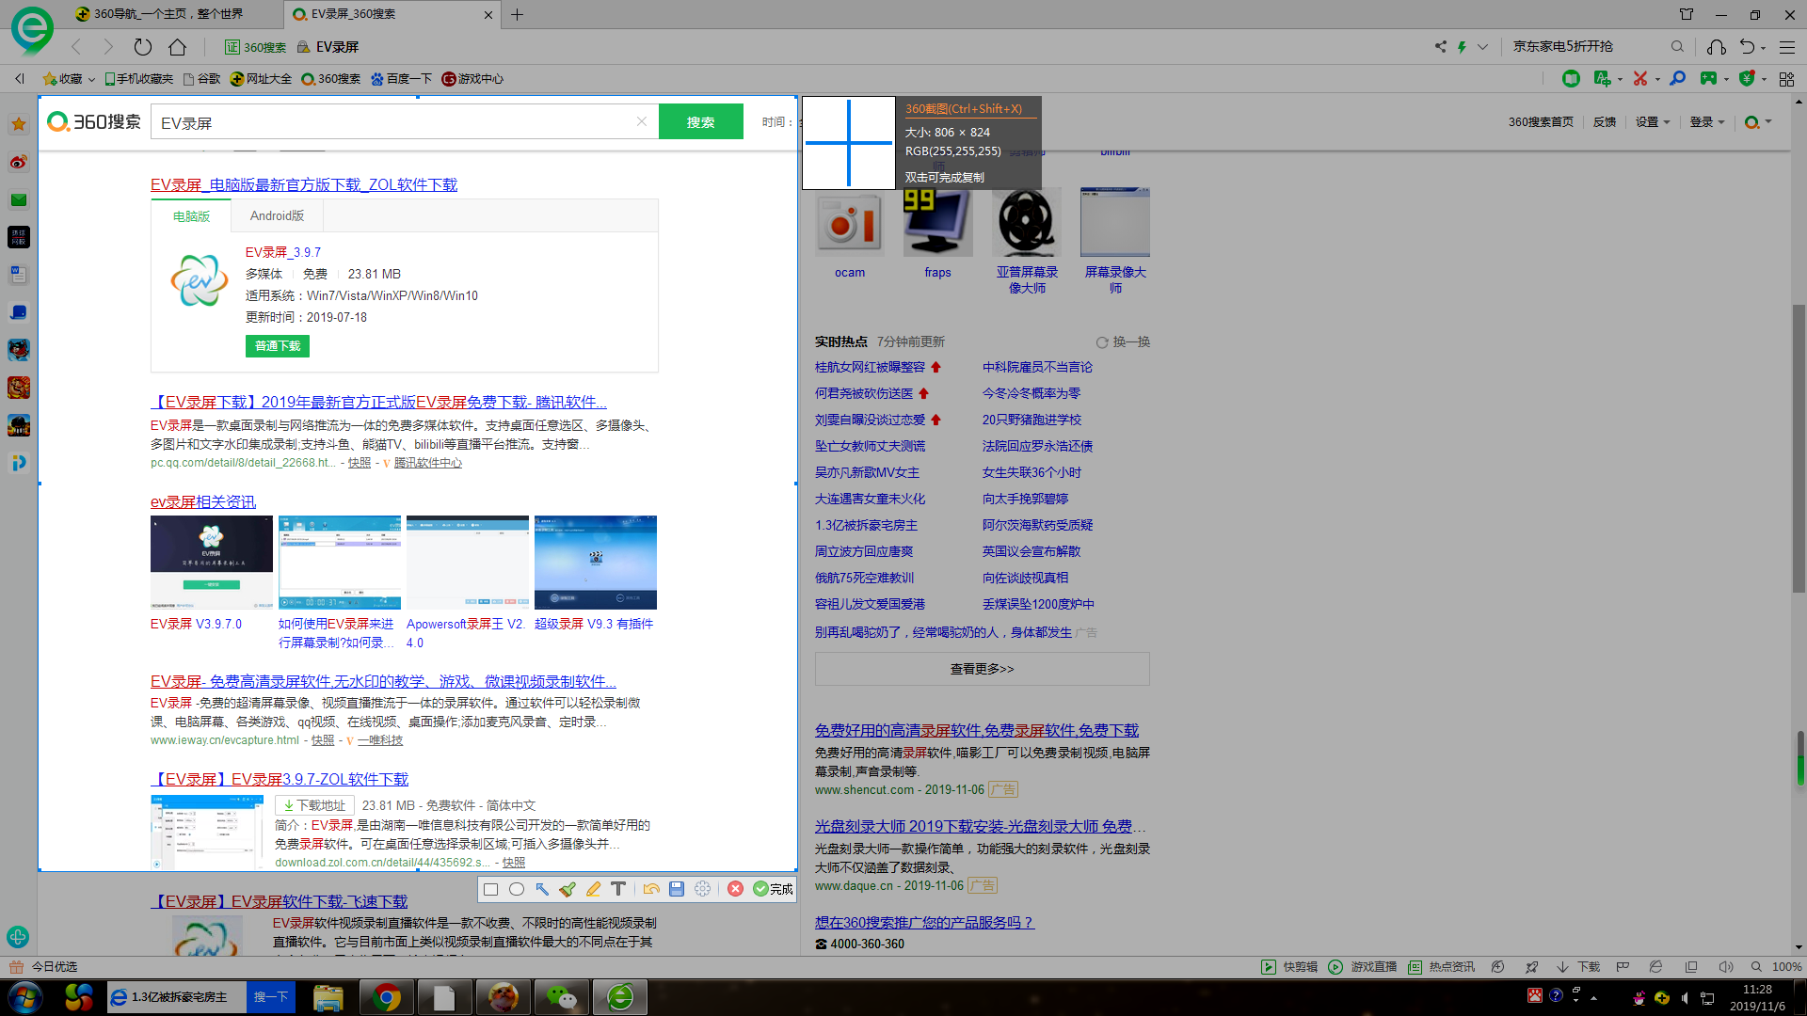1807x1016 pixels.
Task: Switch to the Android版 tab
Action: (277, 215)
